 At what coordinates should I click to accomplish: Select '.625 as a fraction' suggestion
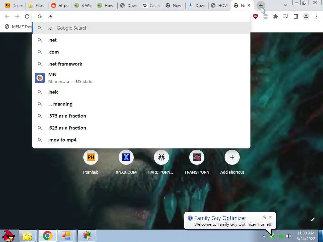point(141,128)
